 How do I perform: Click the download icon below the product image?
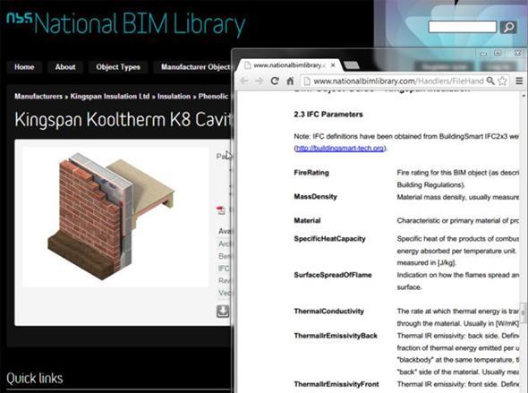click(223, 312)
